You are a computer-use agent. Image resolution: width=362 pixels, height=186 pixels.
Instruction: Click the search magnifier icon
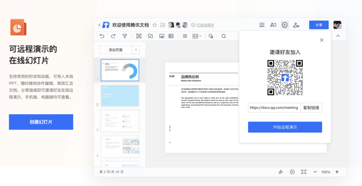[223, 36]
